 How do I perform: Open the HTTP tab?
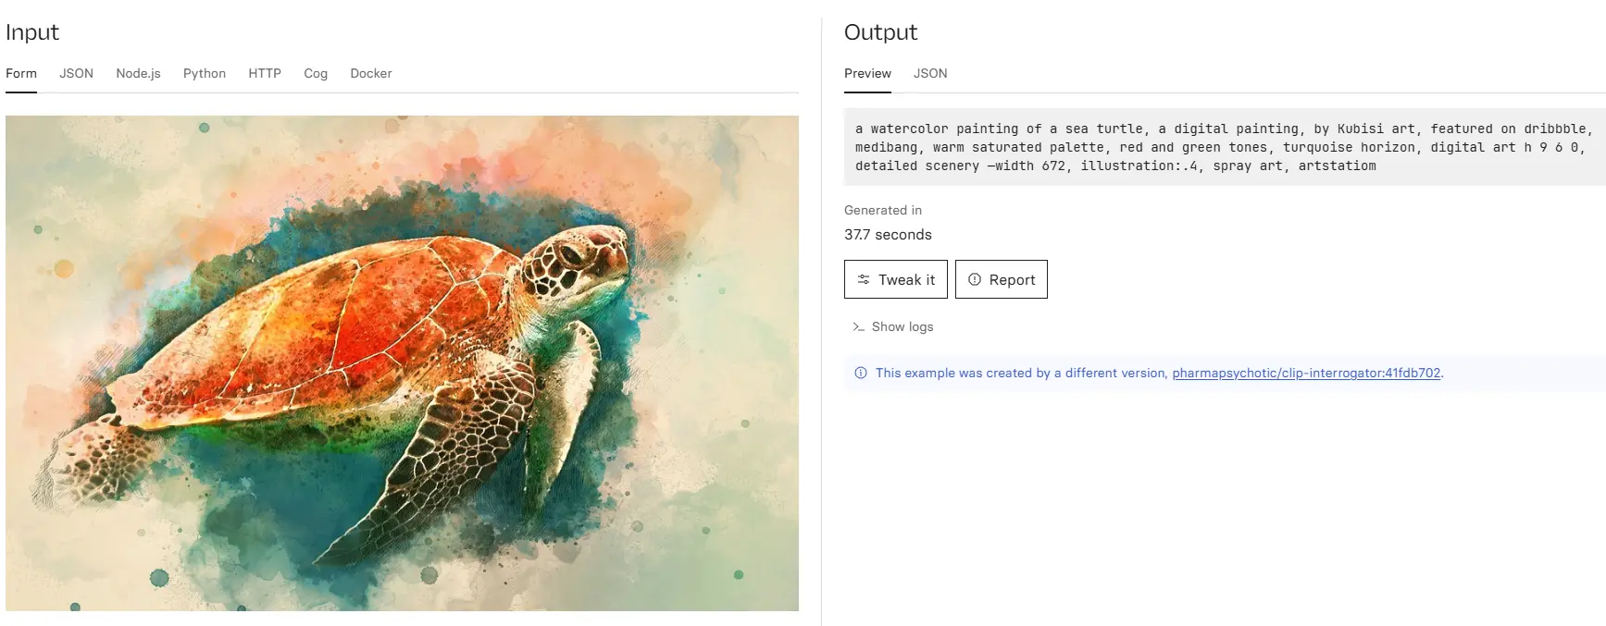(x=265, y=73)
